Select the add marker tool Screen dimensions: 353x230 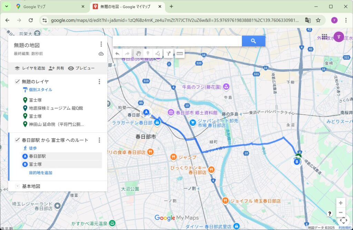(x=148, y=53)
